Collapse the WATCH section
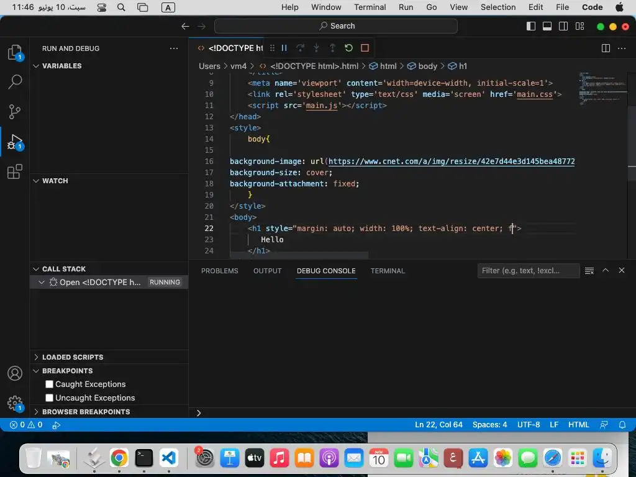The image size is (636, 477). tap(55, 181)
